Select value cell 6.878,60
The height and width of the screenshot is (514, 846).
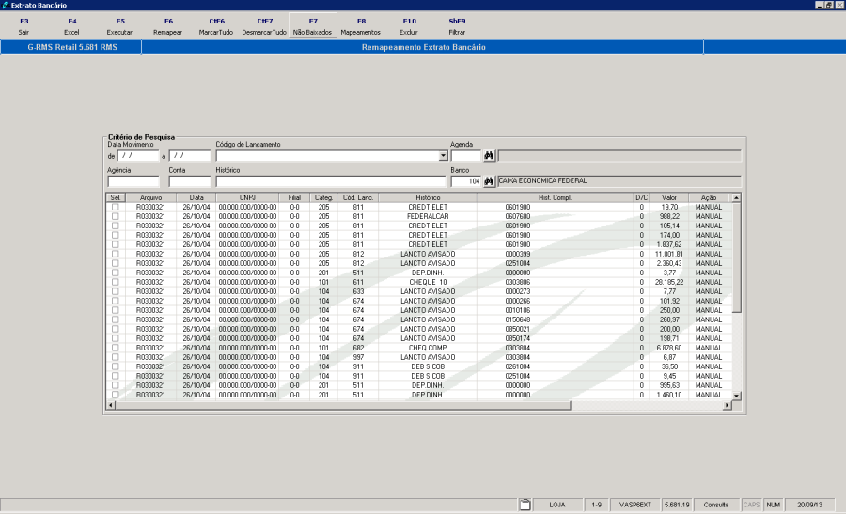pos(669,348)
